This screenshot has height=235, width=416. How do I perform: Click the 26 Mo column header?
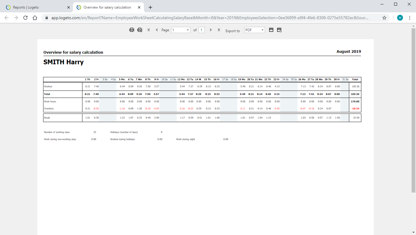coord(302,79)
